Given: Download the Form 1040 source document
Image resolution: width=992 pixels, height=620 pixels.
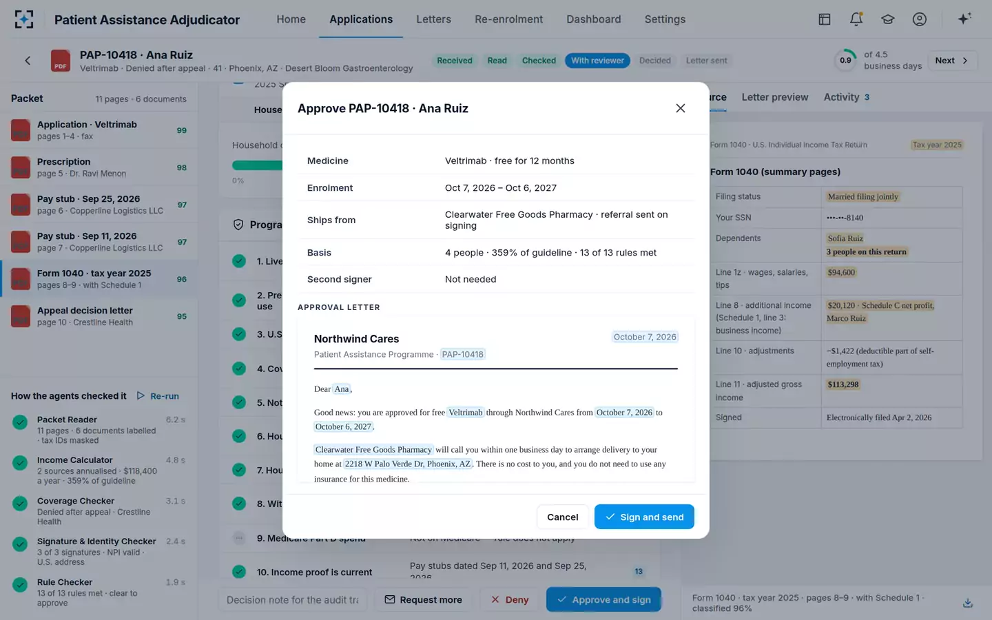Looking at the screenshot, I should [x=968, y=603].
